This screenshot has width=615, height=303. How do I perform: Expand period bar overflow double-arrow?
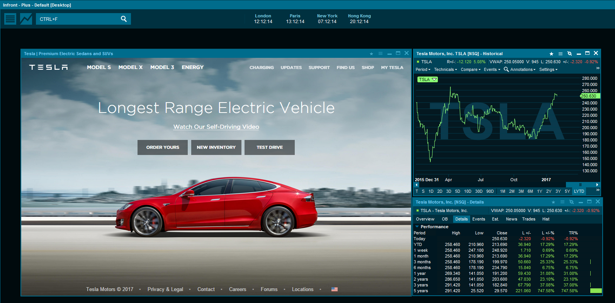click(x=598, y=190)
